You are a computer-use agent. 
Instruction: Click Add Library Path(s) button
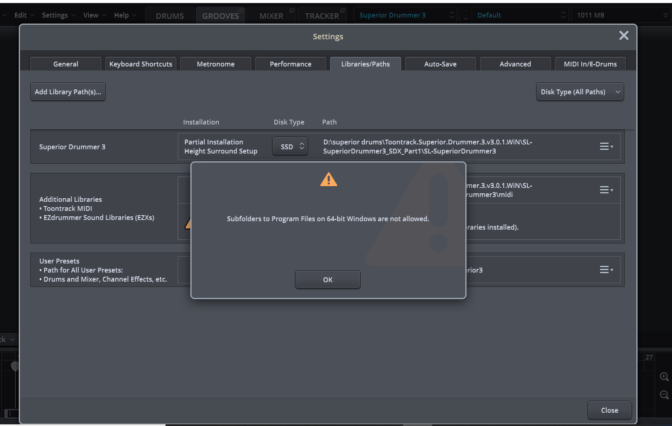[68, 92]
